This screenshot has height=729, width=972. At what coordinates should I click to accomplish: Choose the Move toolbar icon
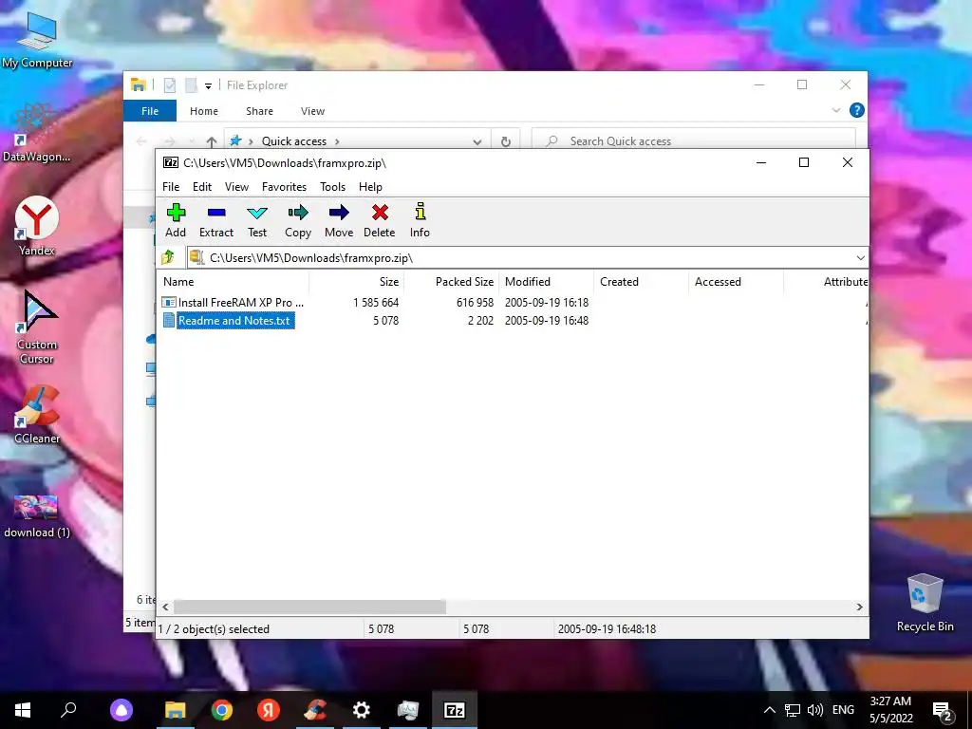coord(339,220)
